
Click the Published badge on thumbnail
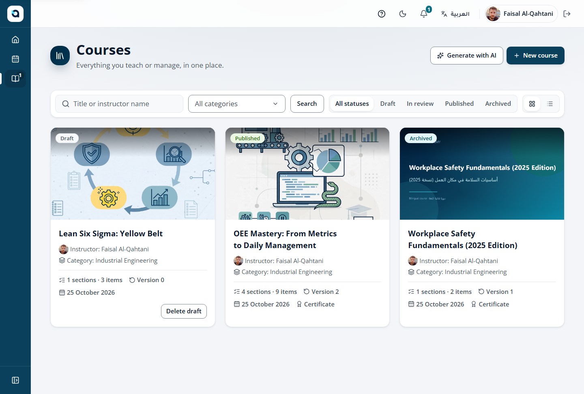[247, 138]
